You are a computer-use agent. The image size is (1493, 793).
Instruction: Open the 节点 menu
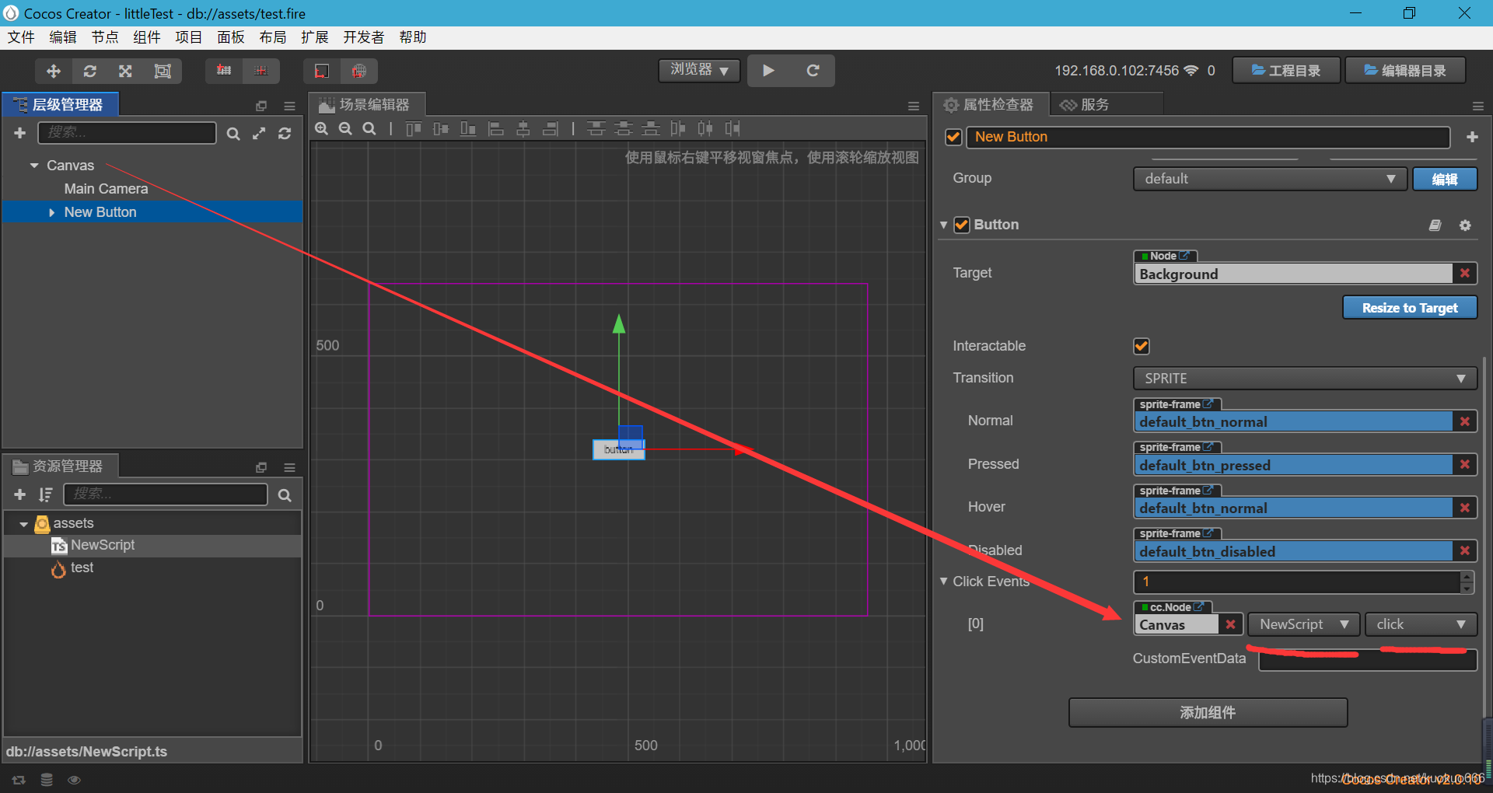point(105,37)
